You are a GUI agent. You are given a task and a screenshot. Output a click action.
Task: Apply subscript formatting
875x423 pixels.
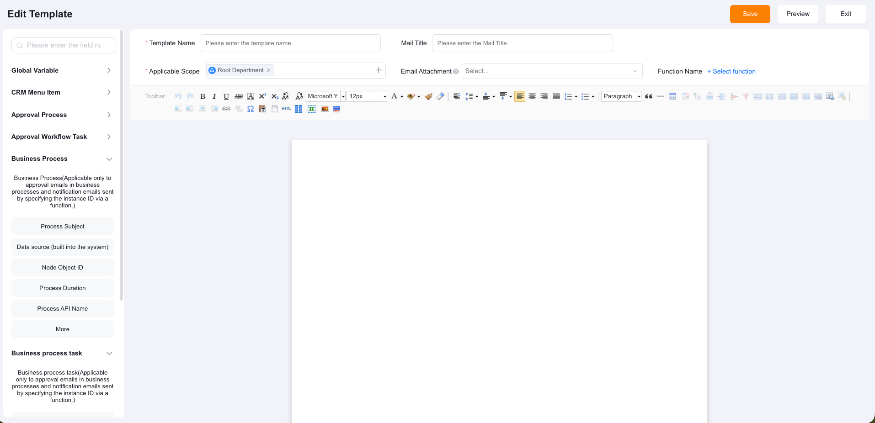coord(275,96)
